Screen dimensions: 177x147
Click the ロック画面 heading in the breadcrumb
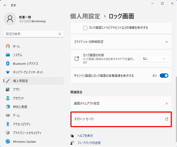[x=121, y=16]
